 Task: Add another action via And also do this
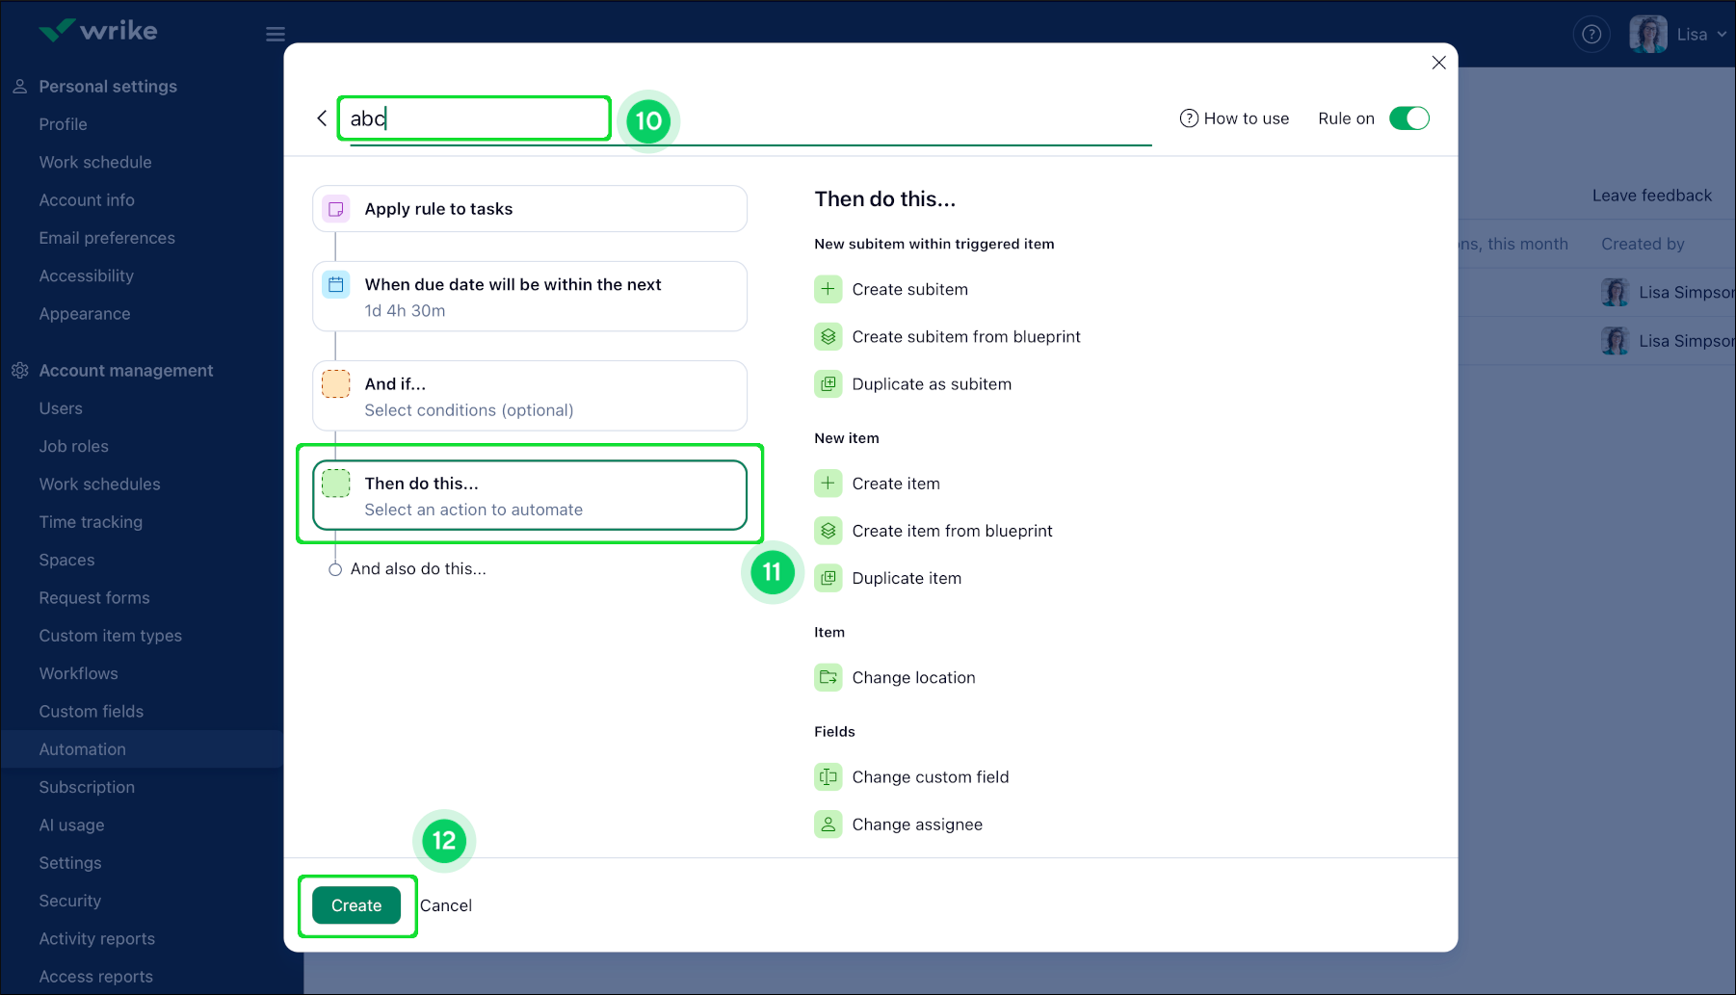[418, 569]
